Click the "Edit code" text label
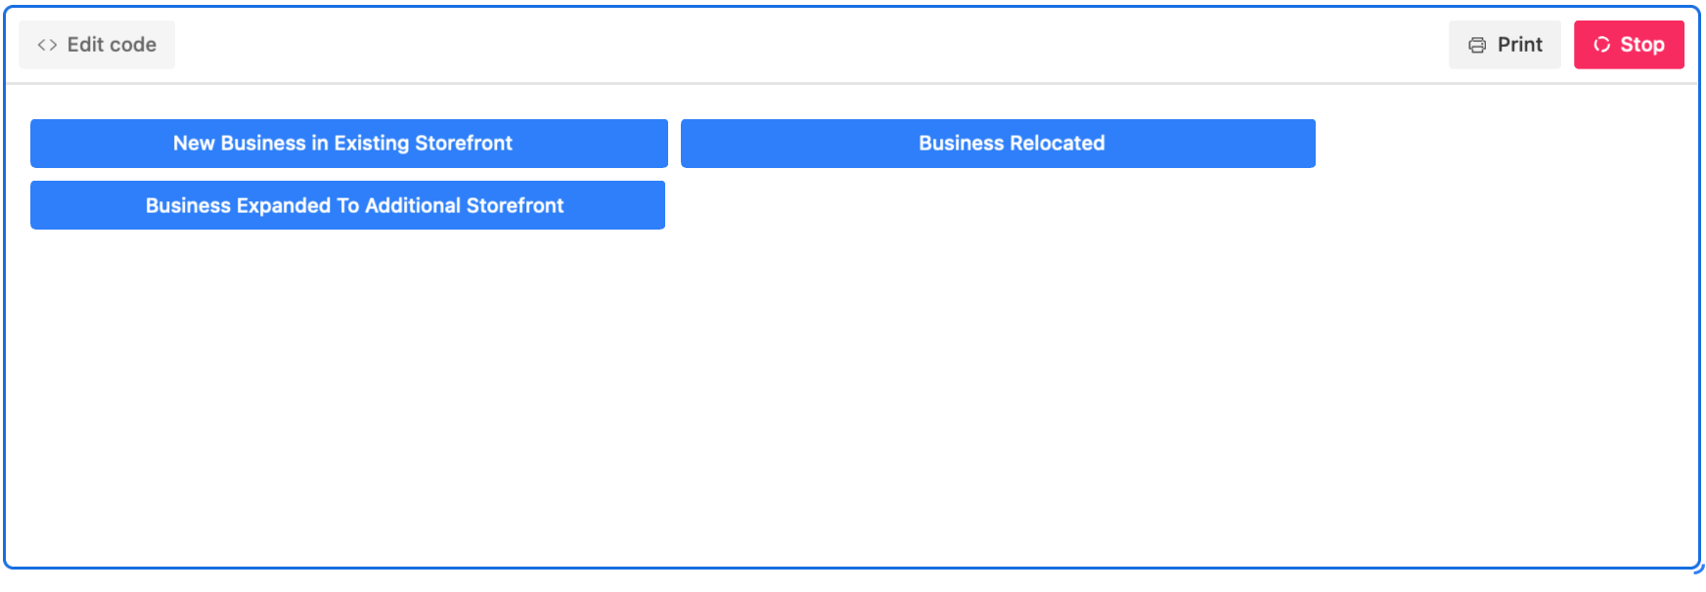Screen dimensions: 1706x592 [112, 45]
